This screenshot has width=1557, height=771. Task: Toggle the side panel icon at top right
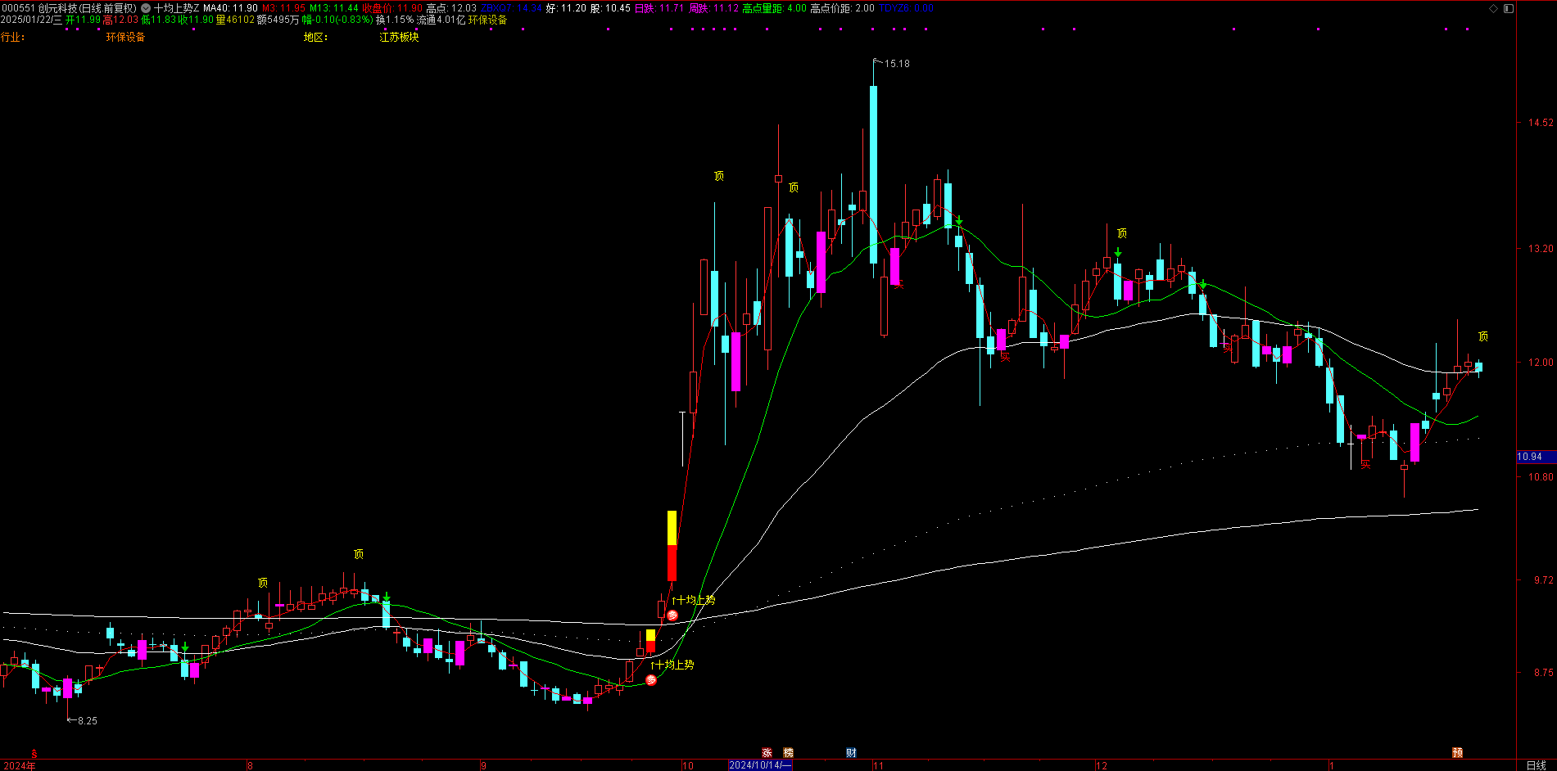pos(1509,8)
